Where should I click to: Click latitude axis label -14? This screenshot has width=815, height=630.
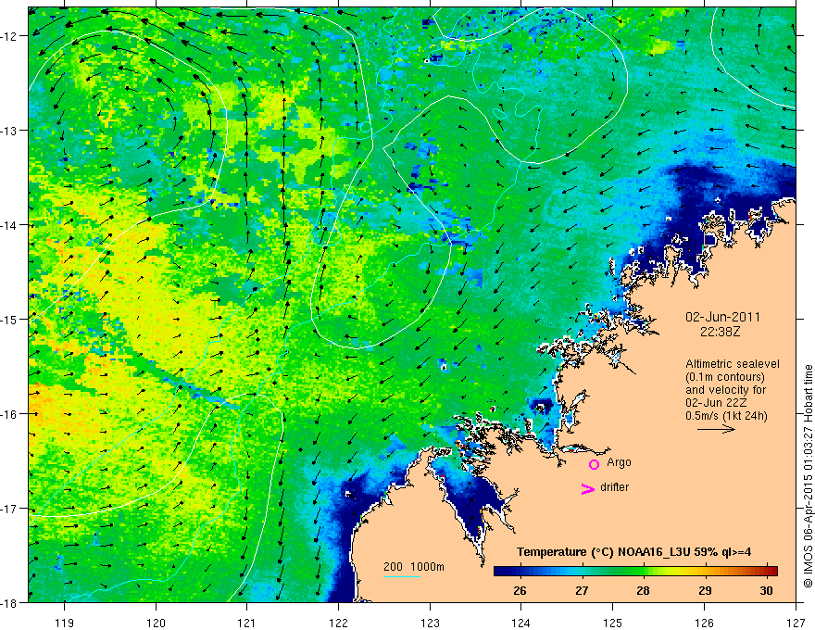(9, 225)
